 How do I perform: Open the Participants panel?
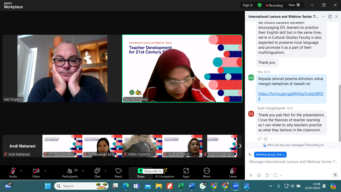coord(70,171)
